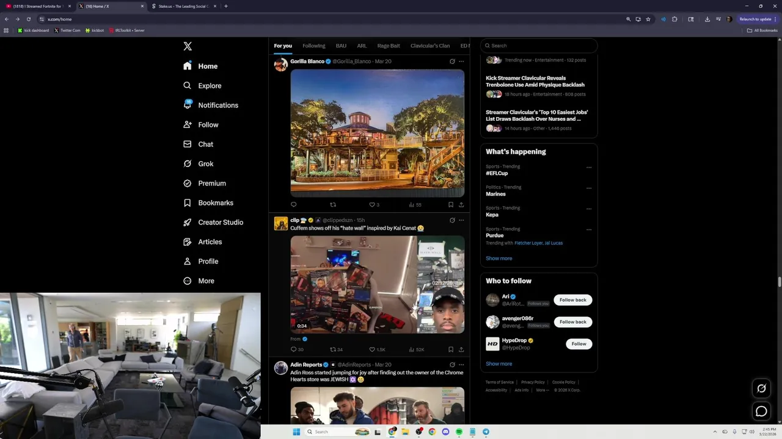Switch to the BAU tab
Viewport: 782px width, 439px height.
(x=341, y=46)
